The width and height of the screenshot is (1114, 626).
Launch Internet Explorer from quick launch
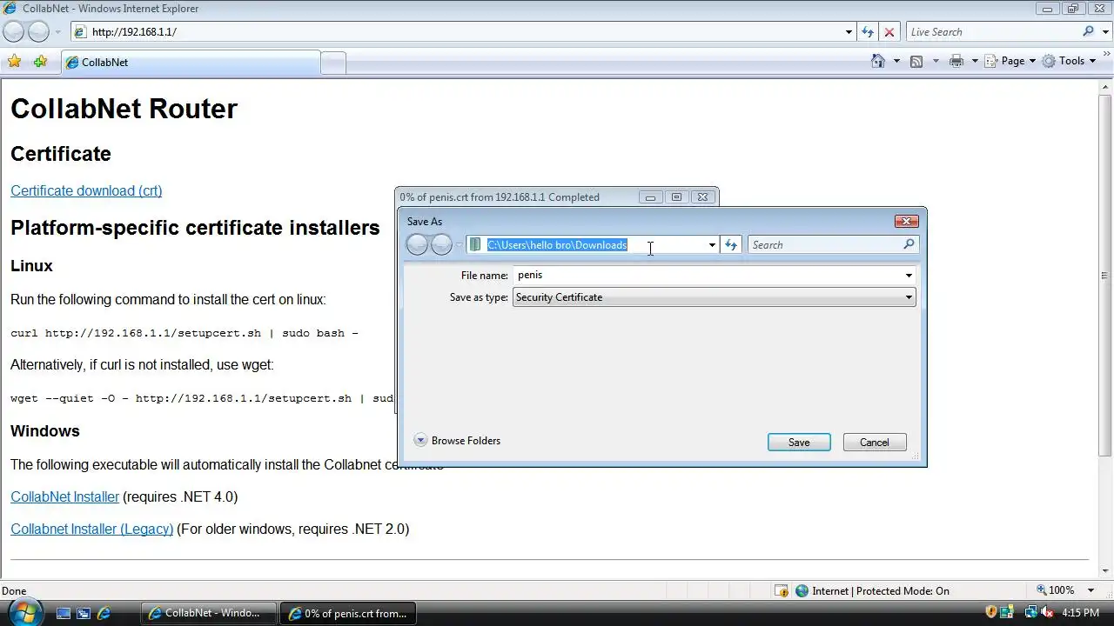104,613
